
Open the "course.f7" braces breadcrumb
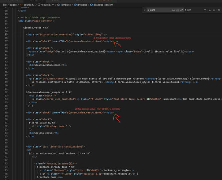click(x=46, y=5)
